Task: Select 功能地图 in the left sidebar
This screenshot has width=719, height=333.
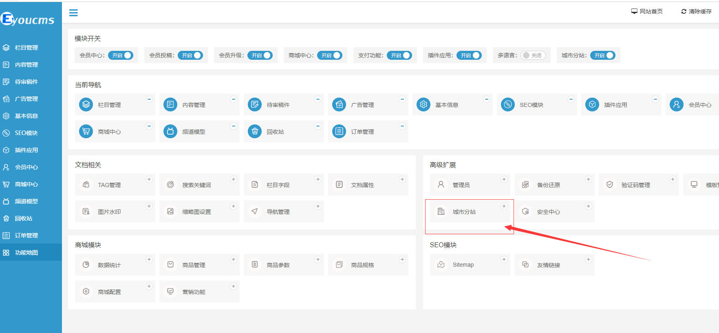Action: 26,252
